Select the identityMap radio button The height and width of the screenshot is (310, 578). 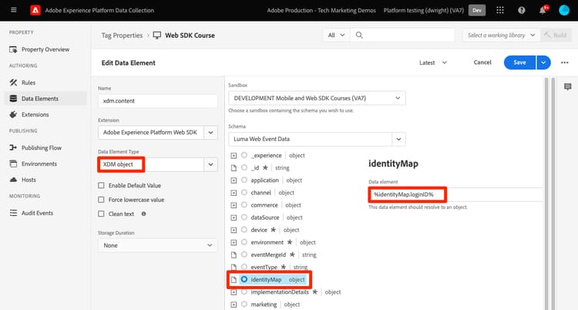(244, 280)
